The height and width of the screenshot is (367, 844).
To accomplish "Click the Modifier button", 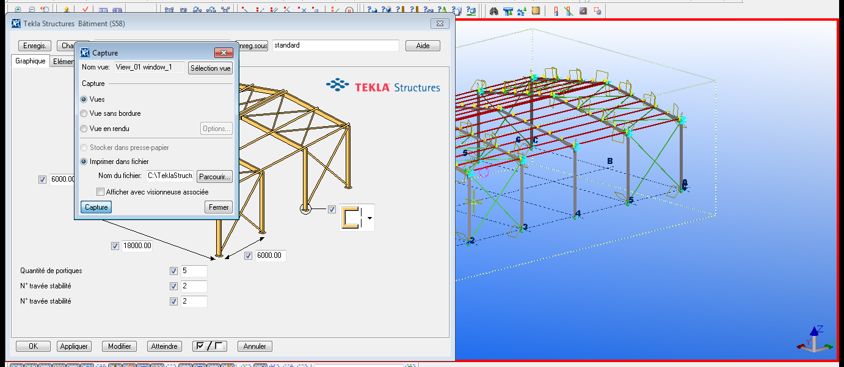I will [119, 346].
